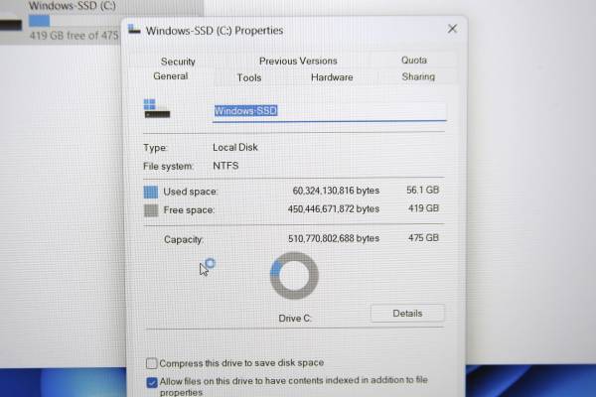
Task: Click the drive icon in dialog title bar
Action: pos(134,29)
